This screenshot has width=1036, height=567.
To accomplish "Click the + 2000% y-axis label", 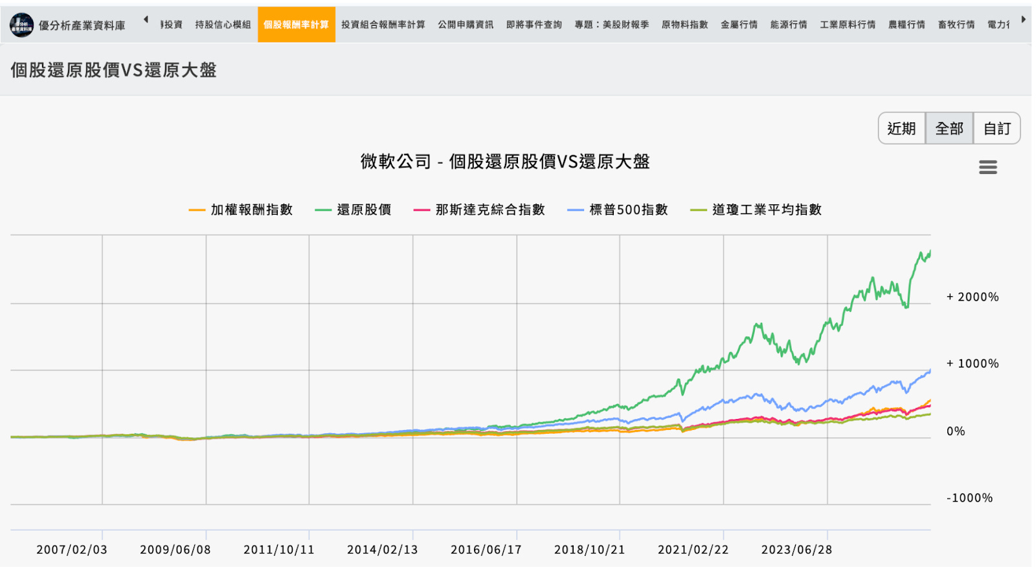I will click(973, 297).
